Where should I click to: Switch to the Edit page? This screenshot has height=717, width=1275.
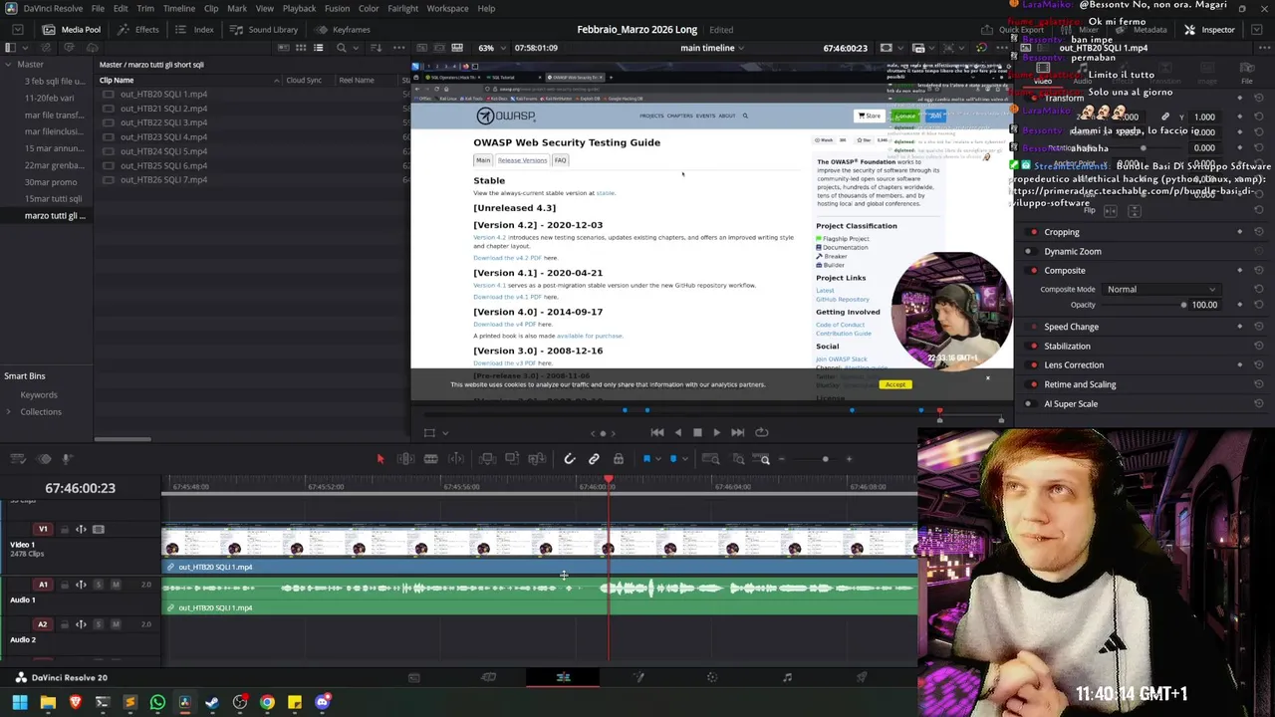point(563,677)
